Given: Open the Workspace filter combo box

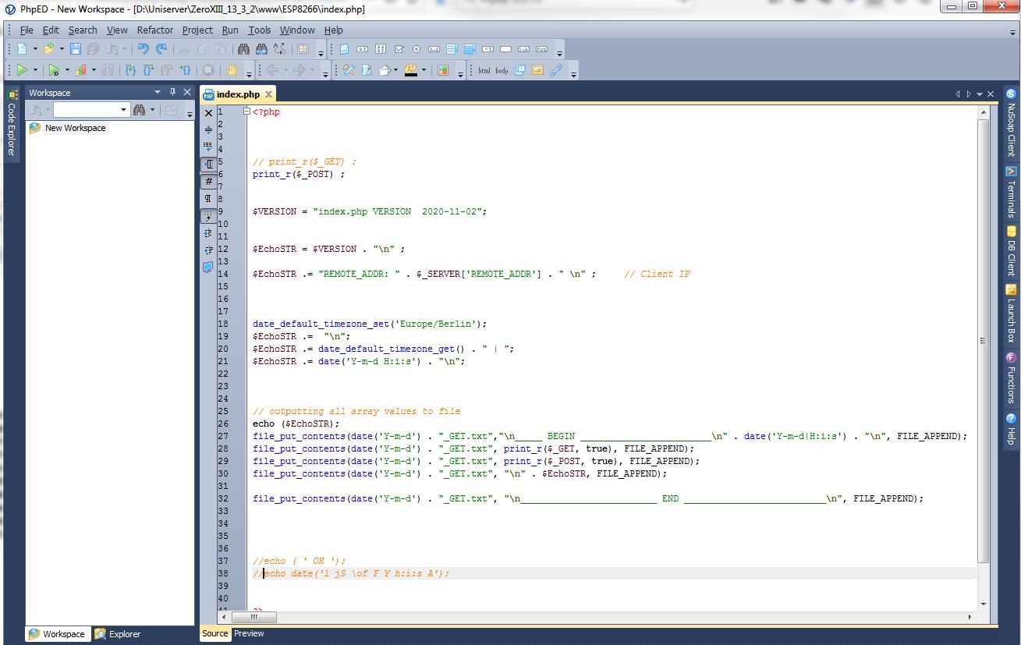Looking at the screenshot, I should 90,110.
